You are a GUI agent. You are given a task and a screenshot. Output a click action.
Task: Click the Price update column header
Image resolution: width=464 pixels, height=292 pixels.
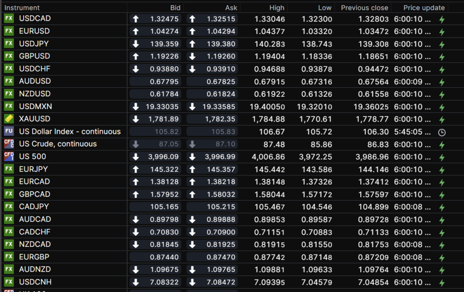coord(419,8)
